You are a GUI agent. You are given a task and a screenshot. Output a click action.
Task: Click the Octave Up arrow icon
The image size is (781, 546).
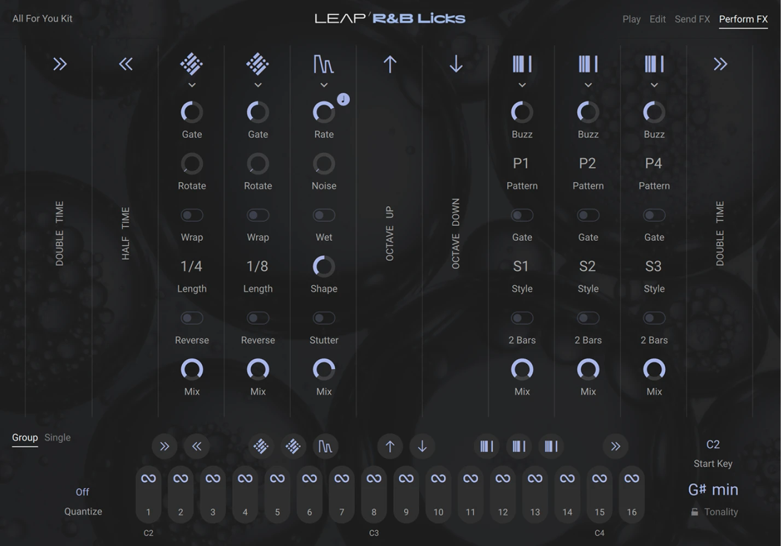pyautogui.click(x=389, y=64)
